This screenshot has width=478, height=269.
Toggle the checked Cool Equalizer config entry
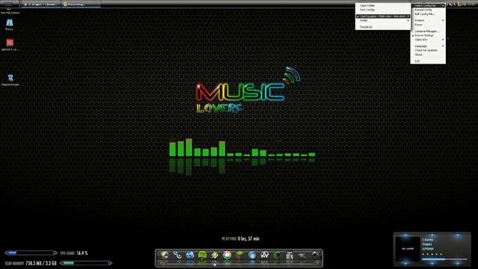tap(383, 16)
